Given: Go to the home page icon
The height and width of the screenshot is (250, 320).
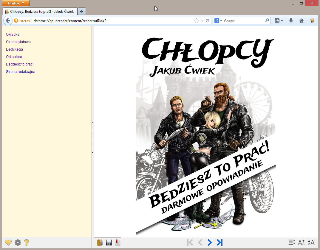Looking at the screenshot, I should coord(302,21).
